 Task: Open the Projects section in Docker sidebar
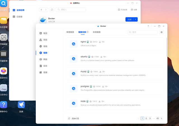click(x=43, y=40)
